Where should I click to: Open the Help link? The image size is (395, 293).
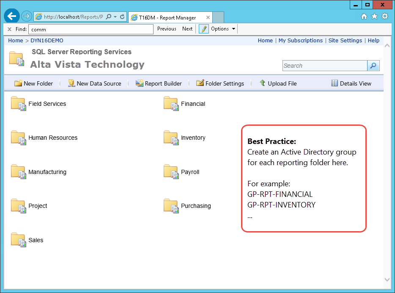(373, 41)
